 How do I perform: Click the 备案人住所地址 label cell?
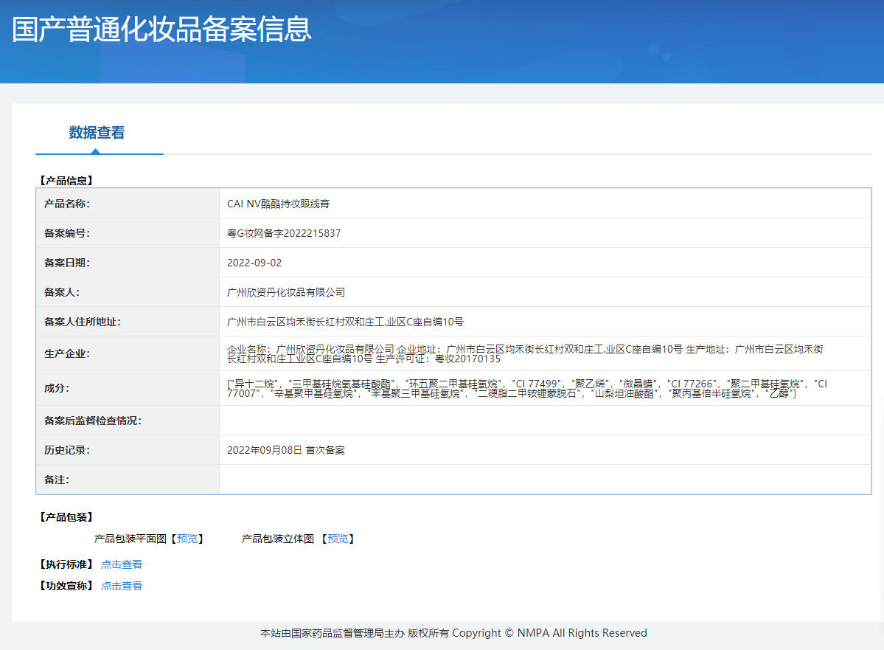click(128, 322)
